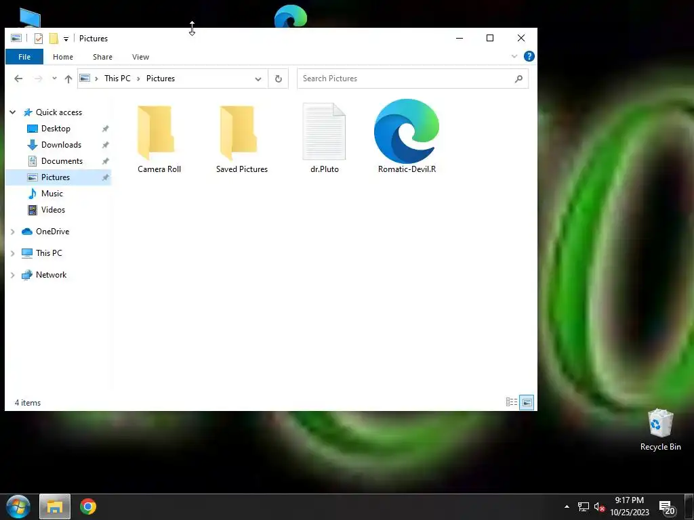Screen dimensions: 694x520
Task: Go back with the left arrow
Action: [18, 79]
